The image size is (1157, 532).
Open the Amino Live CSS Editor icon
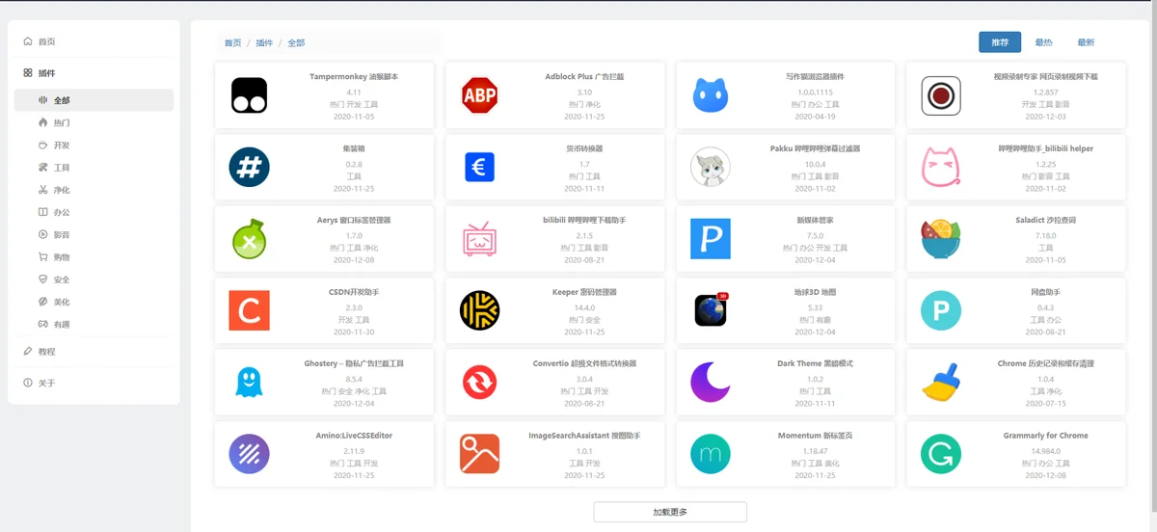(249, 454)
